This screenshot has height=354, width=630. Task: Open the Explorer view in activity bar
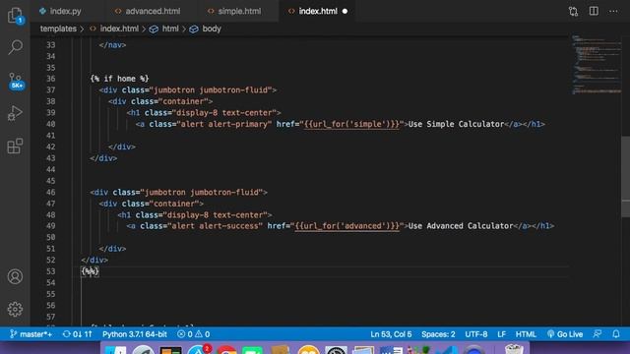pos(15,16)
